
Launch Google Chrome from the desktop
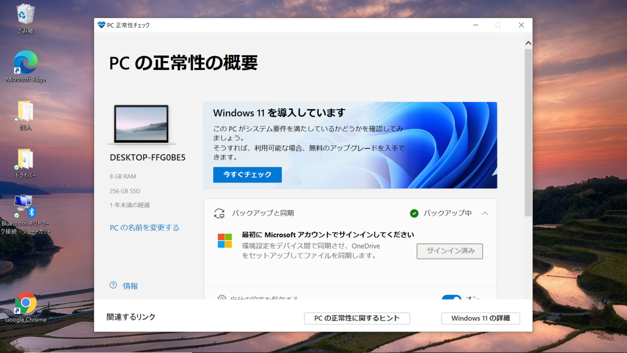click(26, 307)
